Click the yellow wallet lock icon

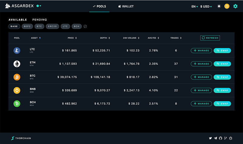pos(227,6)
